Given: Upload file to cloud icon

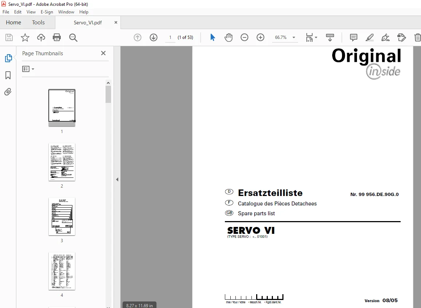Looking at the screenshot, I should pos(41,37).
